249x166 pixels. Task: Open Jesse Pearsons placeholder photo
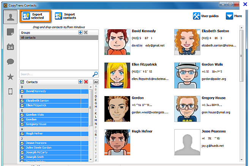coord(187,142)
